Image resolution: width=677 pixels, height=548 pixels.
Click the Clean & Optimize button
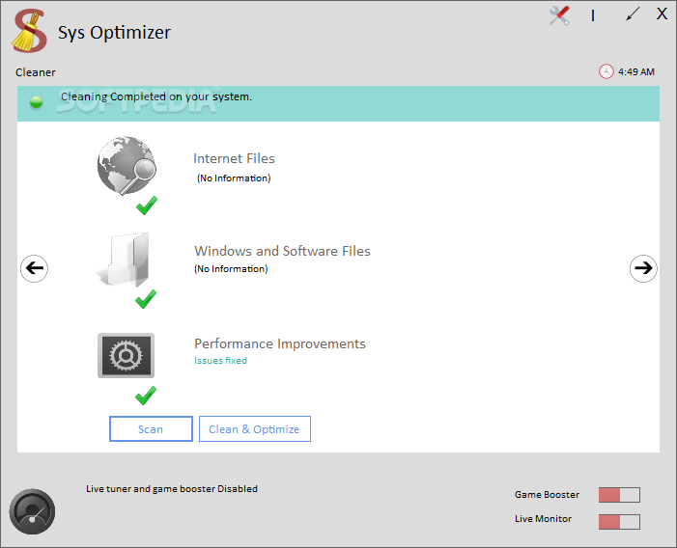(x=254, y=429)
